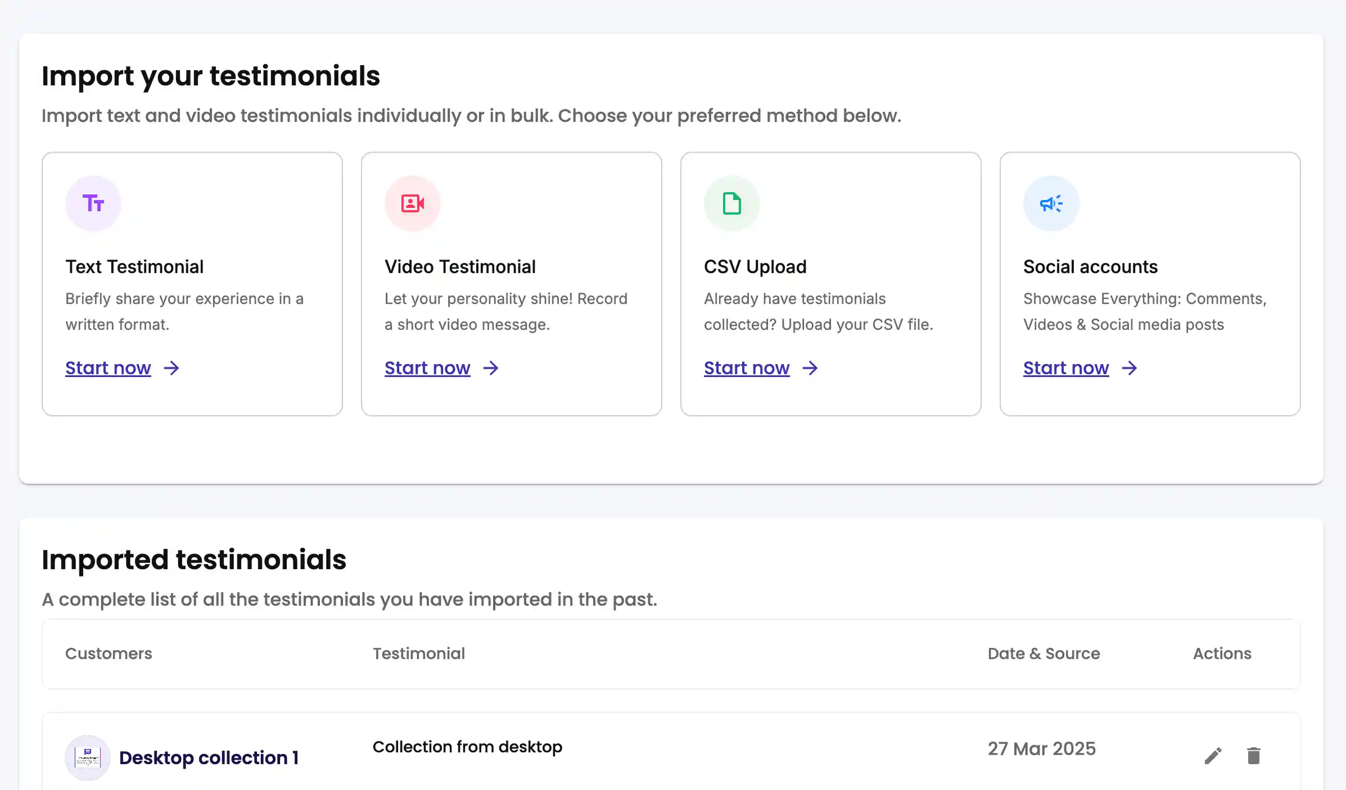The image size is (1346, 790).
Task: Open Desktop collection 1
Action: [209, 757]
